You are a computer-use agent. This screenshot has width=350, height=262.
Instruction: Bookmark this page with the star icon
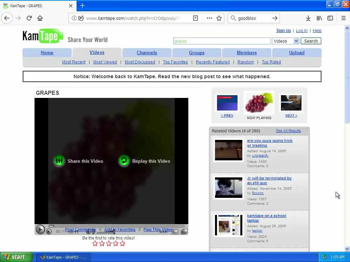pyautogui.click(x=219, y=18)
